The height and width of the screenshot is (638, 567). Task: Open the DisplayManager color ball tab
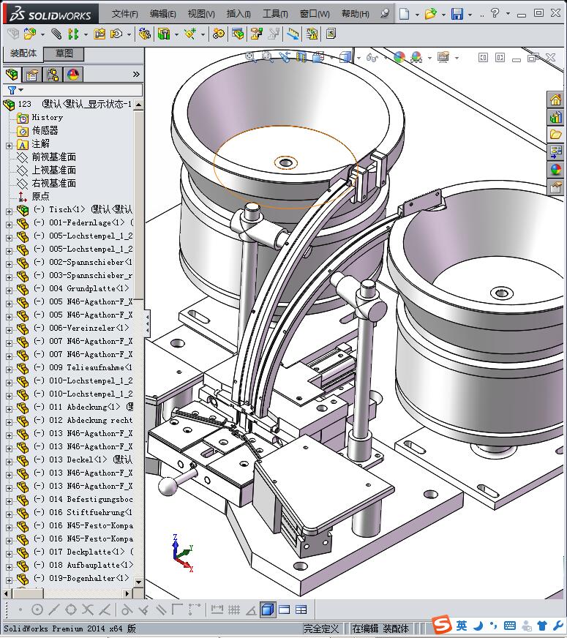coord(73,75)
